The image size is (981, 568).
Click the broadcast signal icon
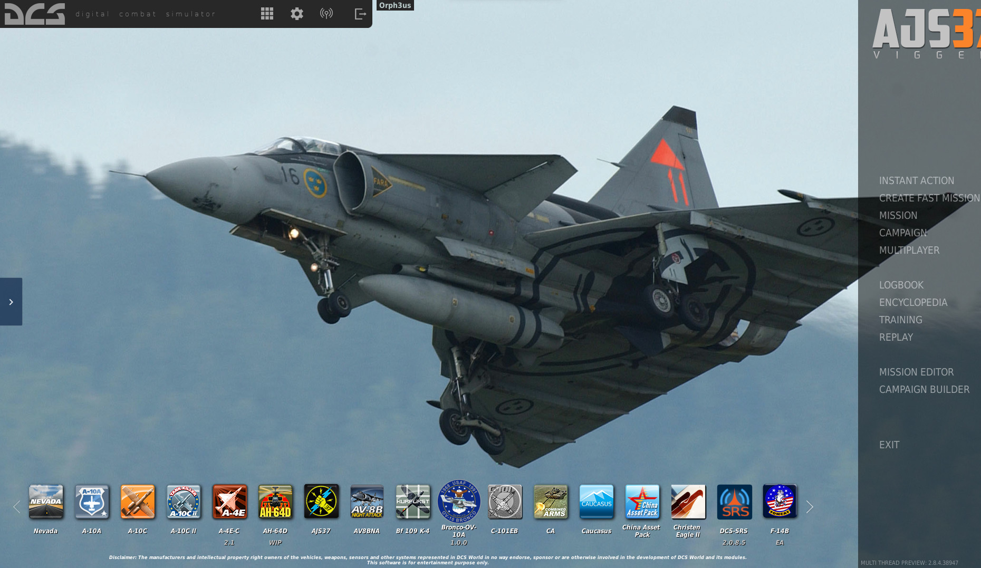(326, 14)
